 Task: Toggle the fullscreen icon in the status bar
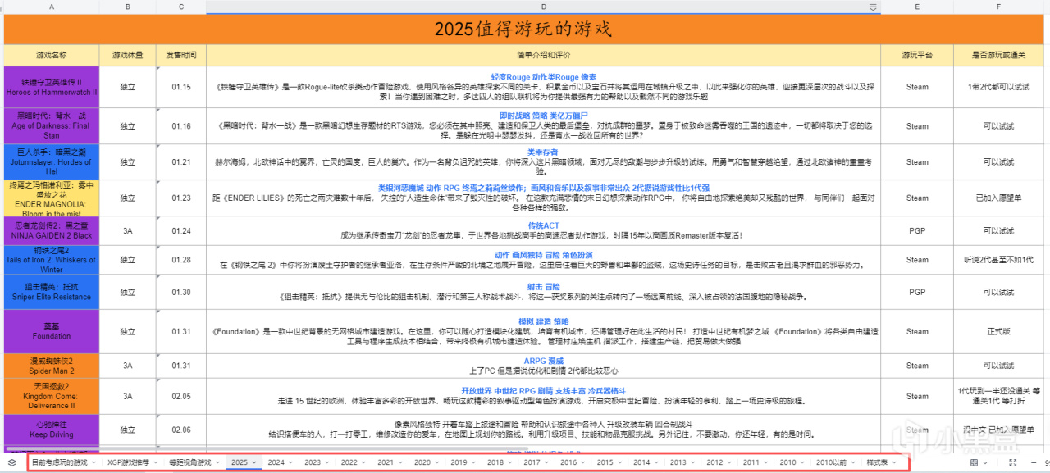[x=1011, y=462]
